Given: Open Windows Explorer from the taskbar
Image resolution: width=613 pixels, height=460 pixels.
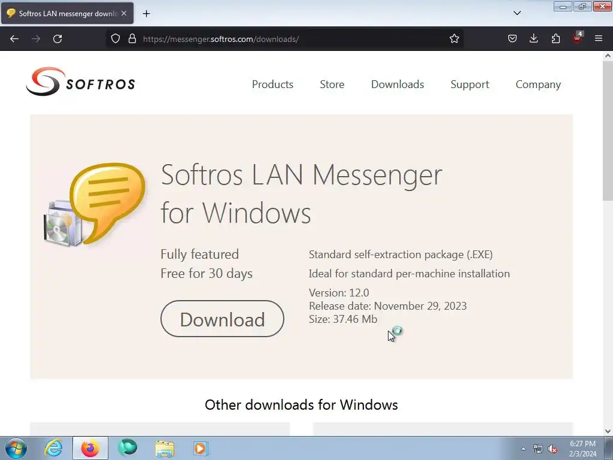Looking at the screenshot, I should [165, 448].
